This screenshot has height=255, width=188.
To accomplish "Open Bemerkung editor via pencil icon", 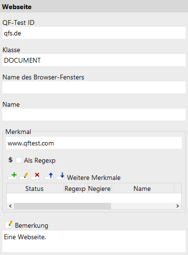I will tap(9, 224).
